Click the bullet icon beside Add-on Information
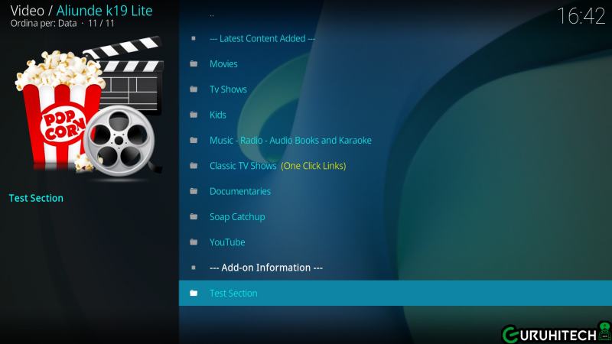The image size is (612, 344). [x=194, y=268]
